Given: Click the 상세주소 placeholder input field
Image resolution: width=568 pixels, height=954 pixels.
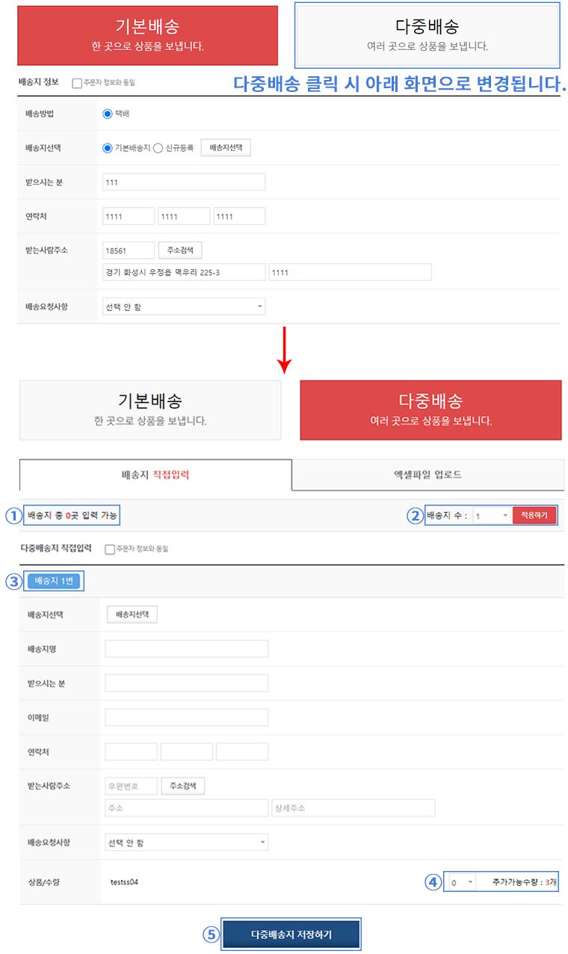Looking at the screenshot, I should coord(353,808).
